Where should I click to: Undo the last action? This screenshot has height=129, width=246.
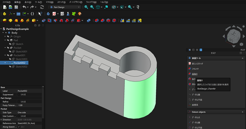click(24, 7)
